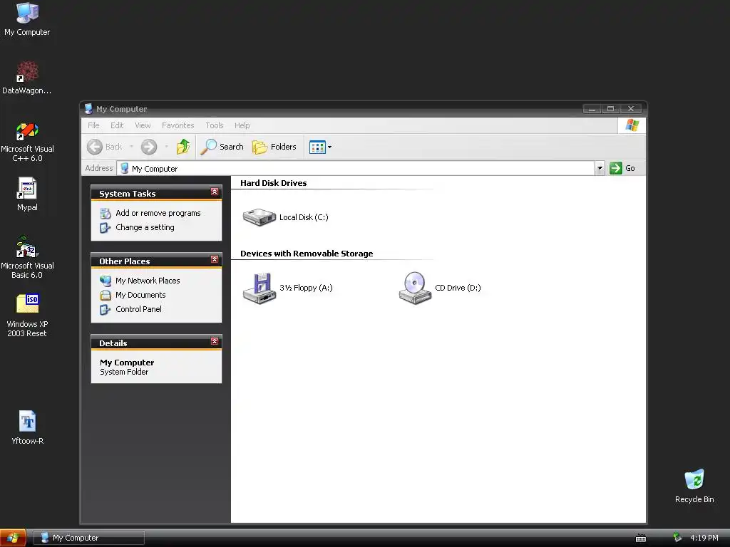Image resolution: width=730 pixels, height=547 pixels.
Task: Click the Forward arrow toolbar button
Action: pos(149,147)
